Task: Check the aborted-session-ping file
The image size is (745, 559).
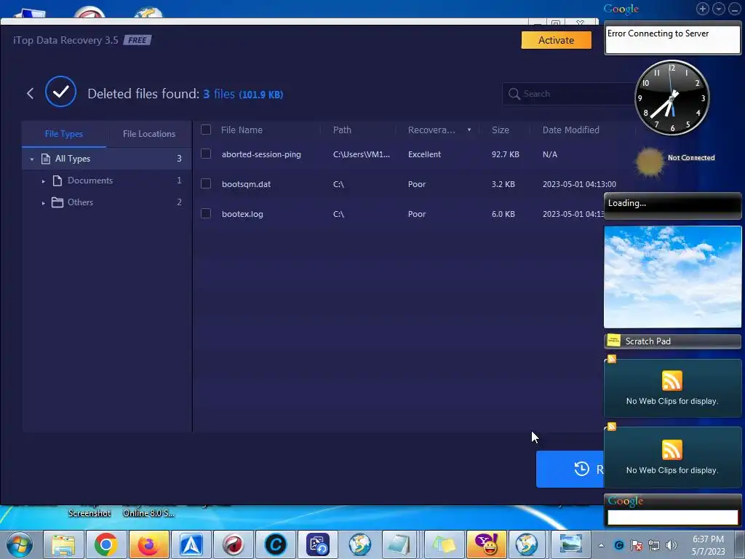Action: [x=206, y=154]
